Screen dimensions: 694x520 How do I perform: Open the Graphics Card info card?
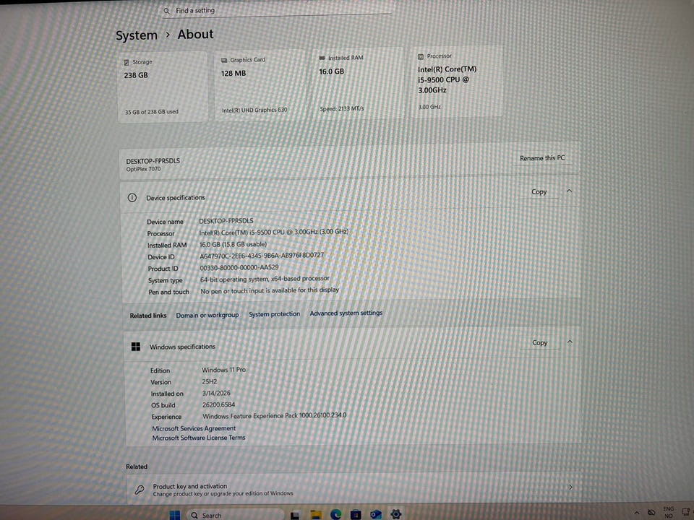coord(260,84)
